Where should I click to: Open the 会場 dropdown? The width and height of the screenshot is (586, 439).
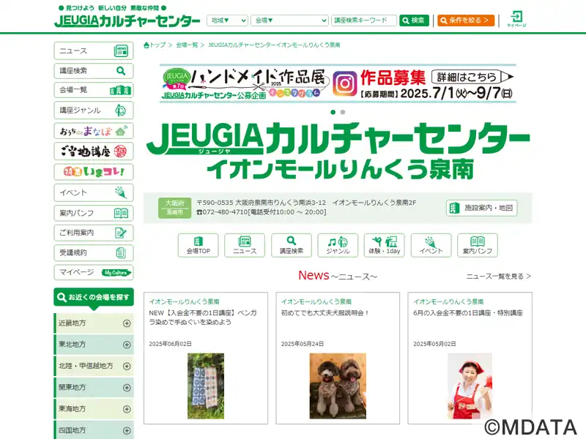pos(289,20)
